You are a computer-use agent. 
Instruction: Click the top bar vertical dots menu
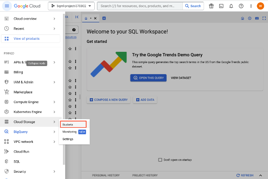[x=250, y=6]
